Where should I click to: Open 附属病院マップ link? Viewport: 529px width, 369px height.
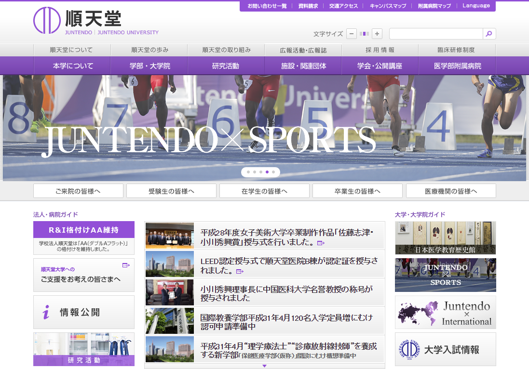tap(434, 6)
